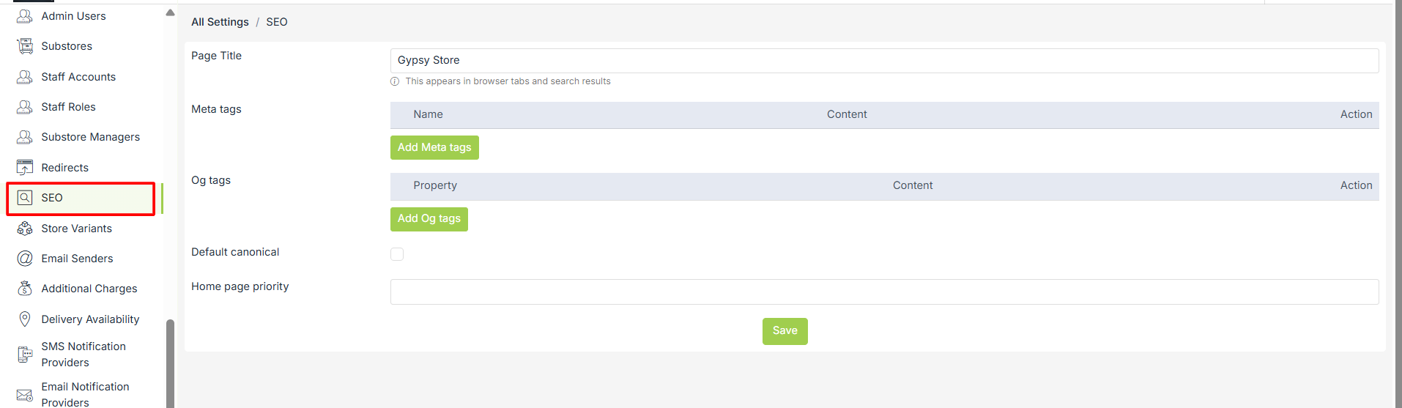Screen dimensions: 1402x408
Task: Go to Email Notification Providers settings
Action: point(85,394)
